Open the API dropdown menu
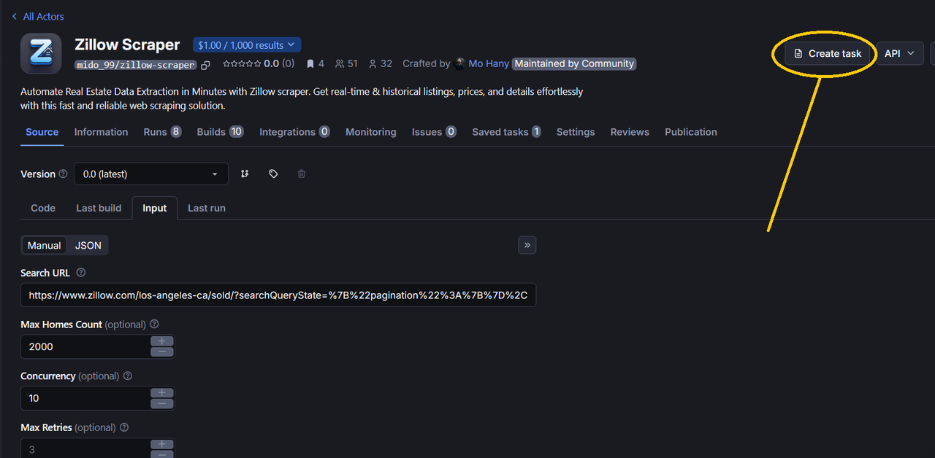The image size is (935, 458). (900, 53)
